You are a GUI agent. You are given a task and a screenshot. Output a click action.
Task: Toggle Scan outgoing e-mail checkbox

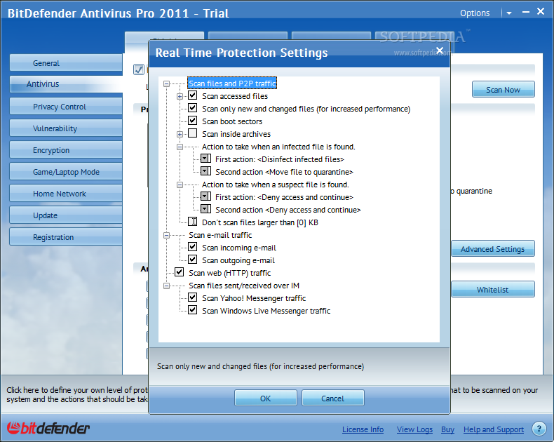point(193,260)
